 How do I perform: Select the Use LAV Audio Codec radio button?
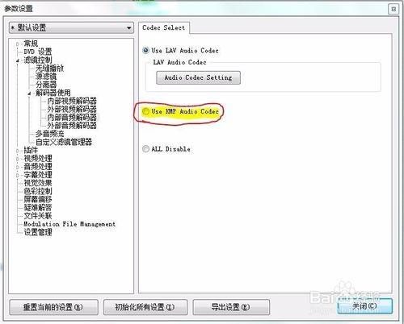[145, 50]
